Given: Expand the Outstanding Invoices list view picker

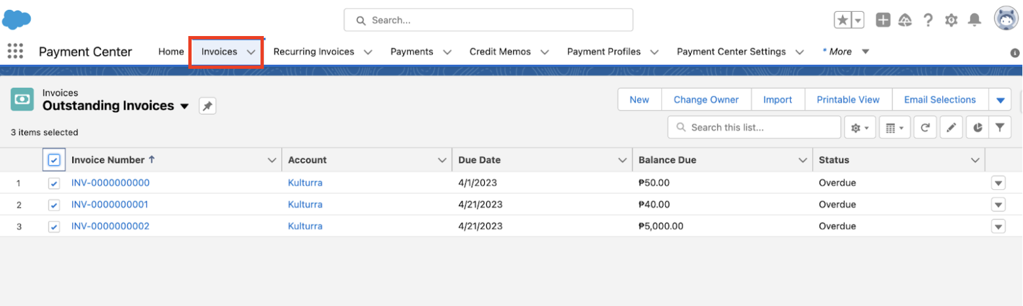Looking at the screenshot, I should [184, 106].
